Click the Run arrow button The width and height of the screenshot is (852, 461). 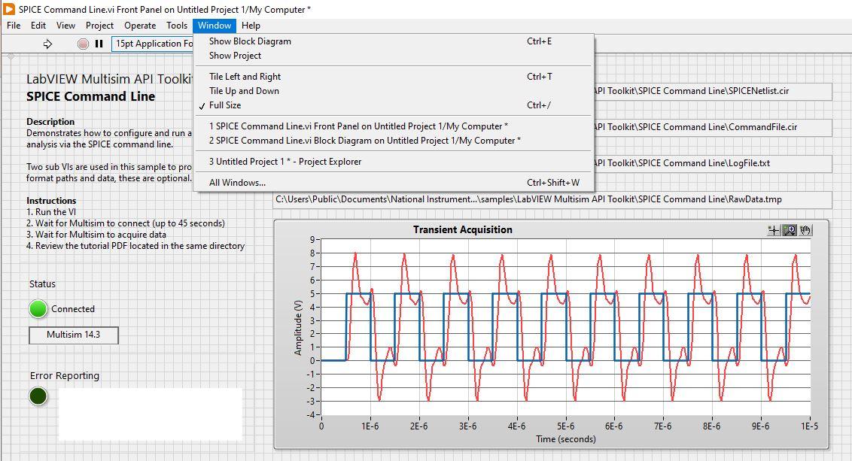pos(48,44)
